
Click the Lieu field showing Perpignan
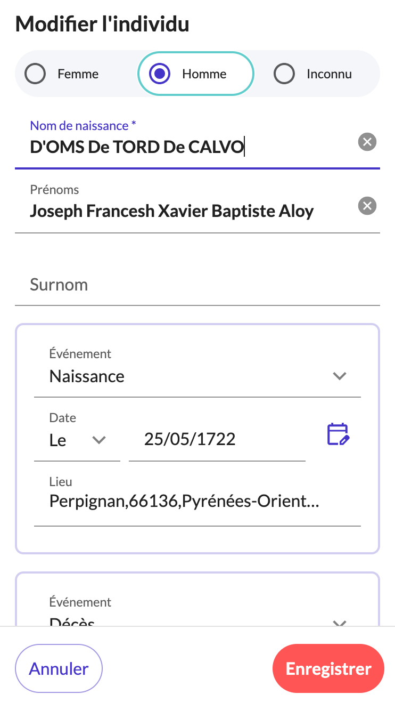click(x=197, y=502)
